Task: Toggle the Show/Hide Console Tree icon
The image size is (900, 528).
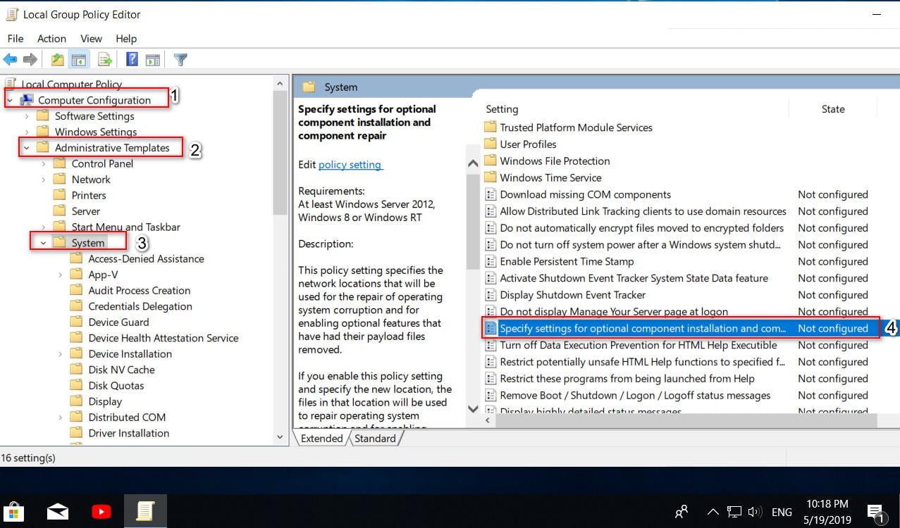Action: [x=79, y=60]
